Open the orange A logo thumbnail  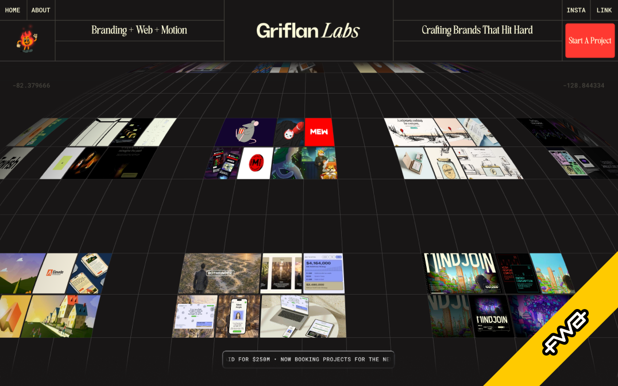pyautogui.click(x=13, y=316)
